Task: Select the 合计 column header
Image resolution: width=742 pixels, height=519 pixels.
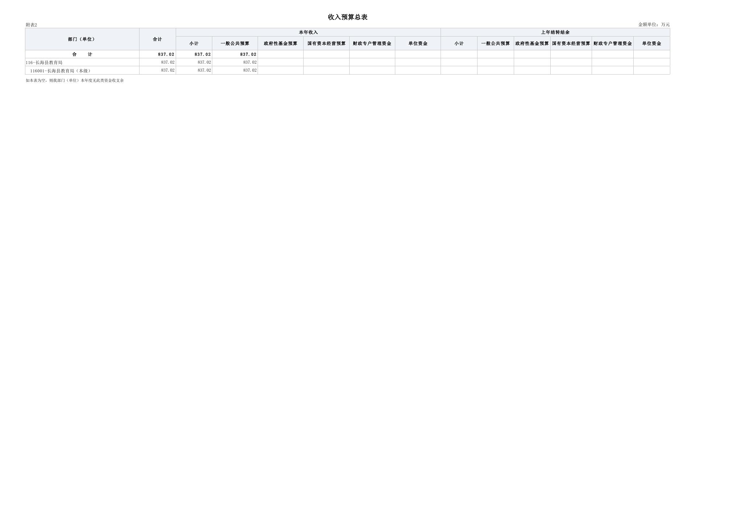Action: point(157,39)
